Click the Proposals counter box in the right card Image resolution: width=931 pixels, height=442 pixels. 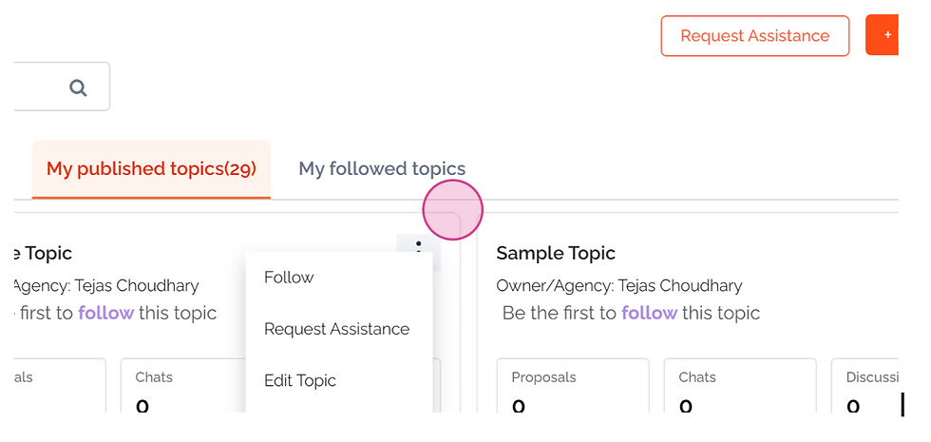coord(573,385)
